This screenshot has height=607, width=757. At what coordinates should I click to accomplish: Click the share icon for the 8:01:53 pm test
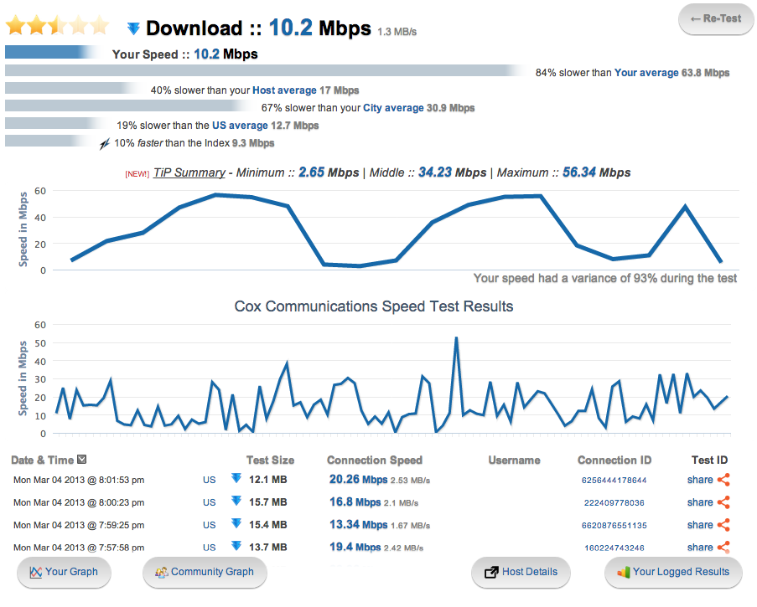[x=723, y=480]
